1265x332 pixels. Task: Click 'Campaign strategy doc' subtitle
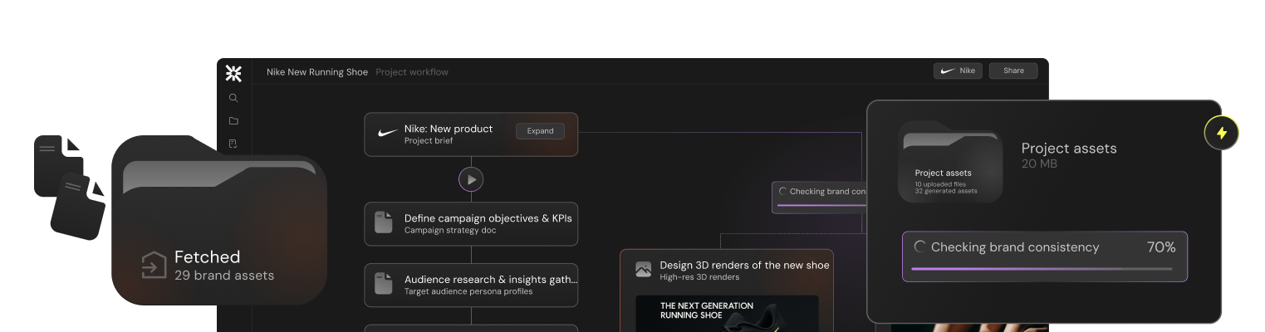[450, 230]
